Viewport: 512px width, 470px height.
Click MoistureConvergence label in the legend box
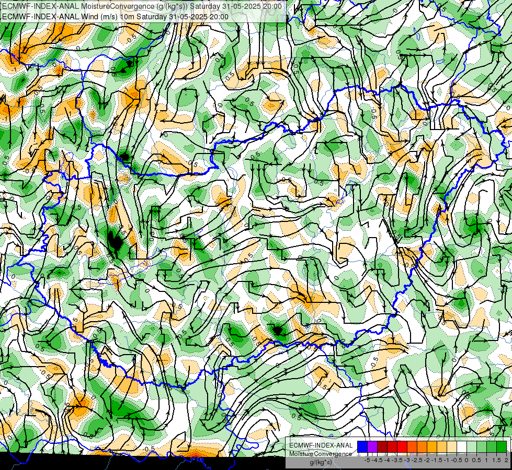[321, 454]
